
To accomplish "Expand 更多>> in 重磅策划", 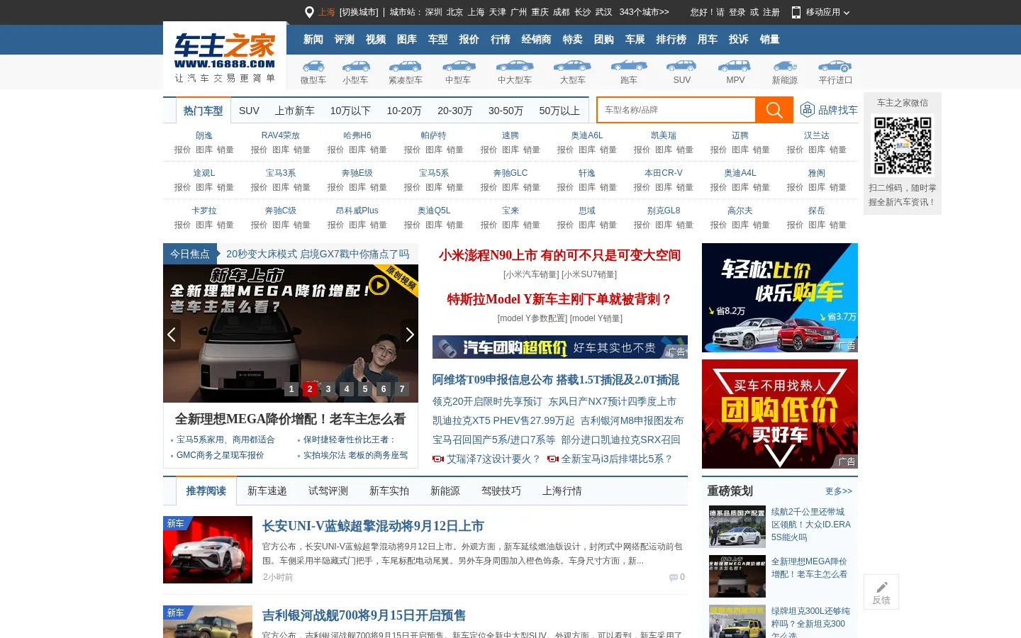I will pos(839,491).
